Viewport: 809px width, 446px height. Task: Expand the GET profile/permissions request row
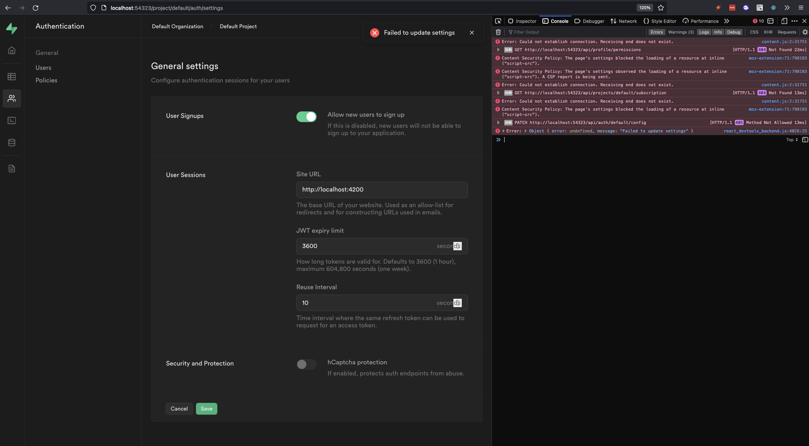[x=498, y=50]
